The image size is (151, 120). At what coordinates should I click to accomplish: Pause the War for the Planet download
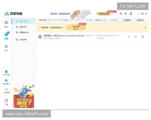(x=129, y=36)
